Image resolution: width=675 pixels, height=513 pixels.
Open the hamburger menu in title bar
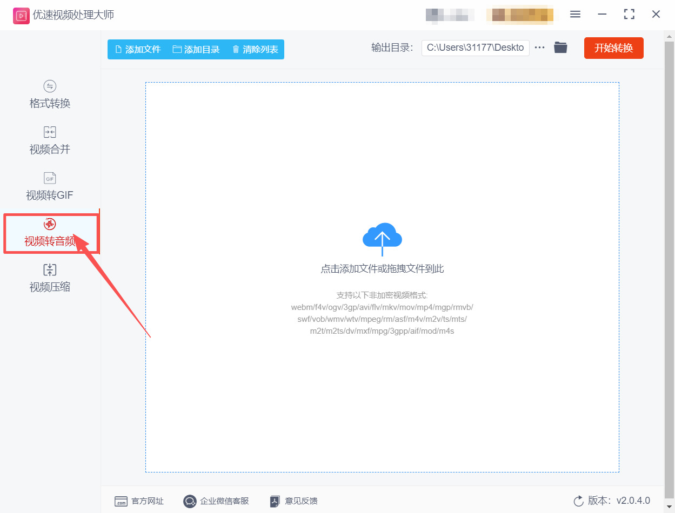575,15
